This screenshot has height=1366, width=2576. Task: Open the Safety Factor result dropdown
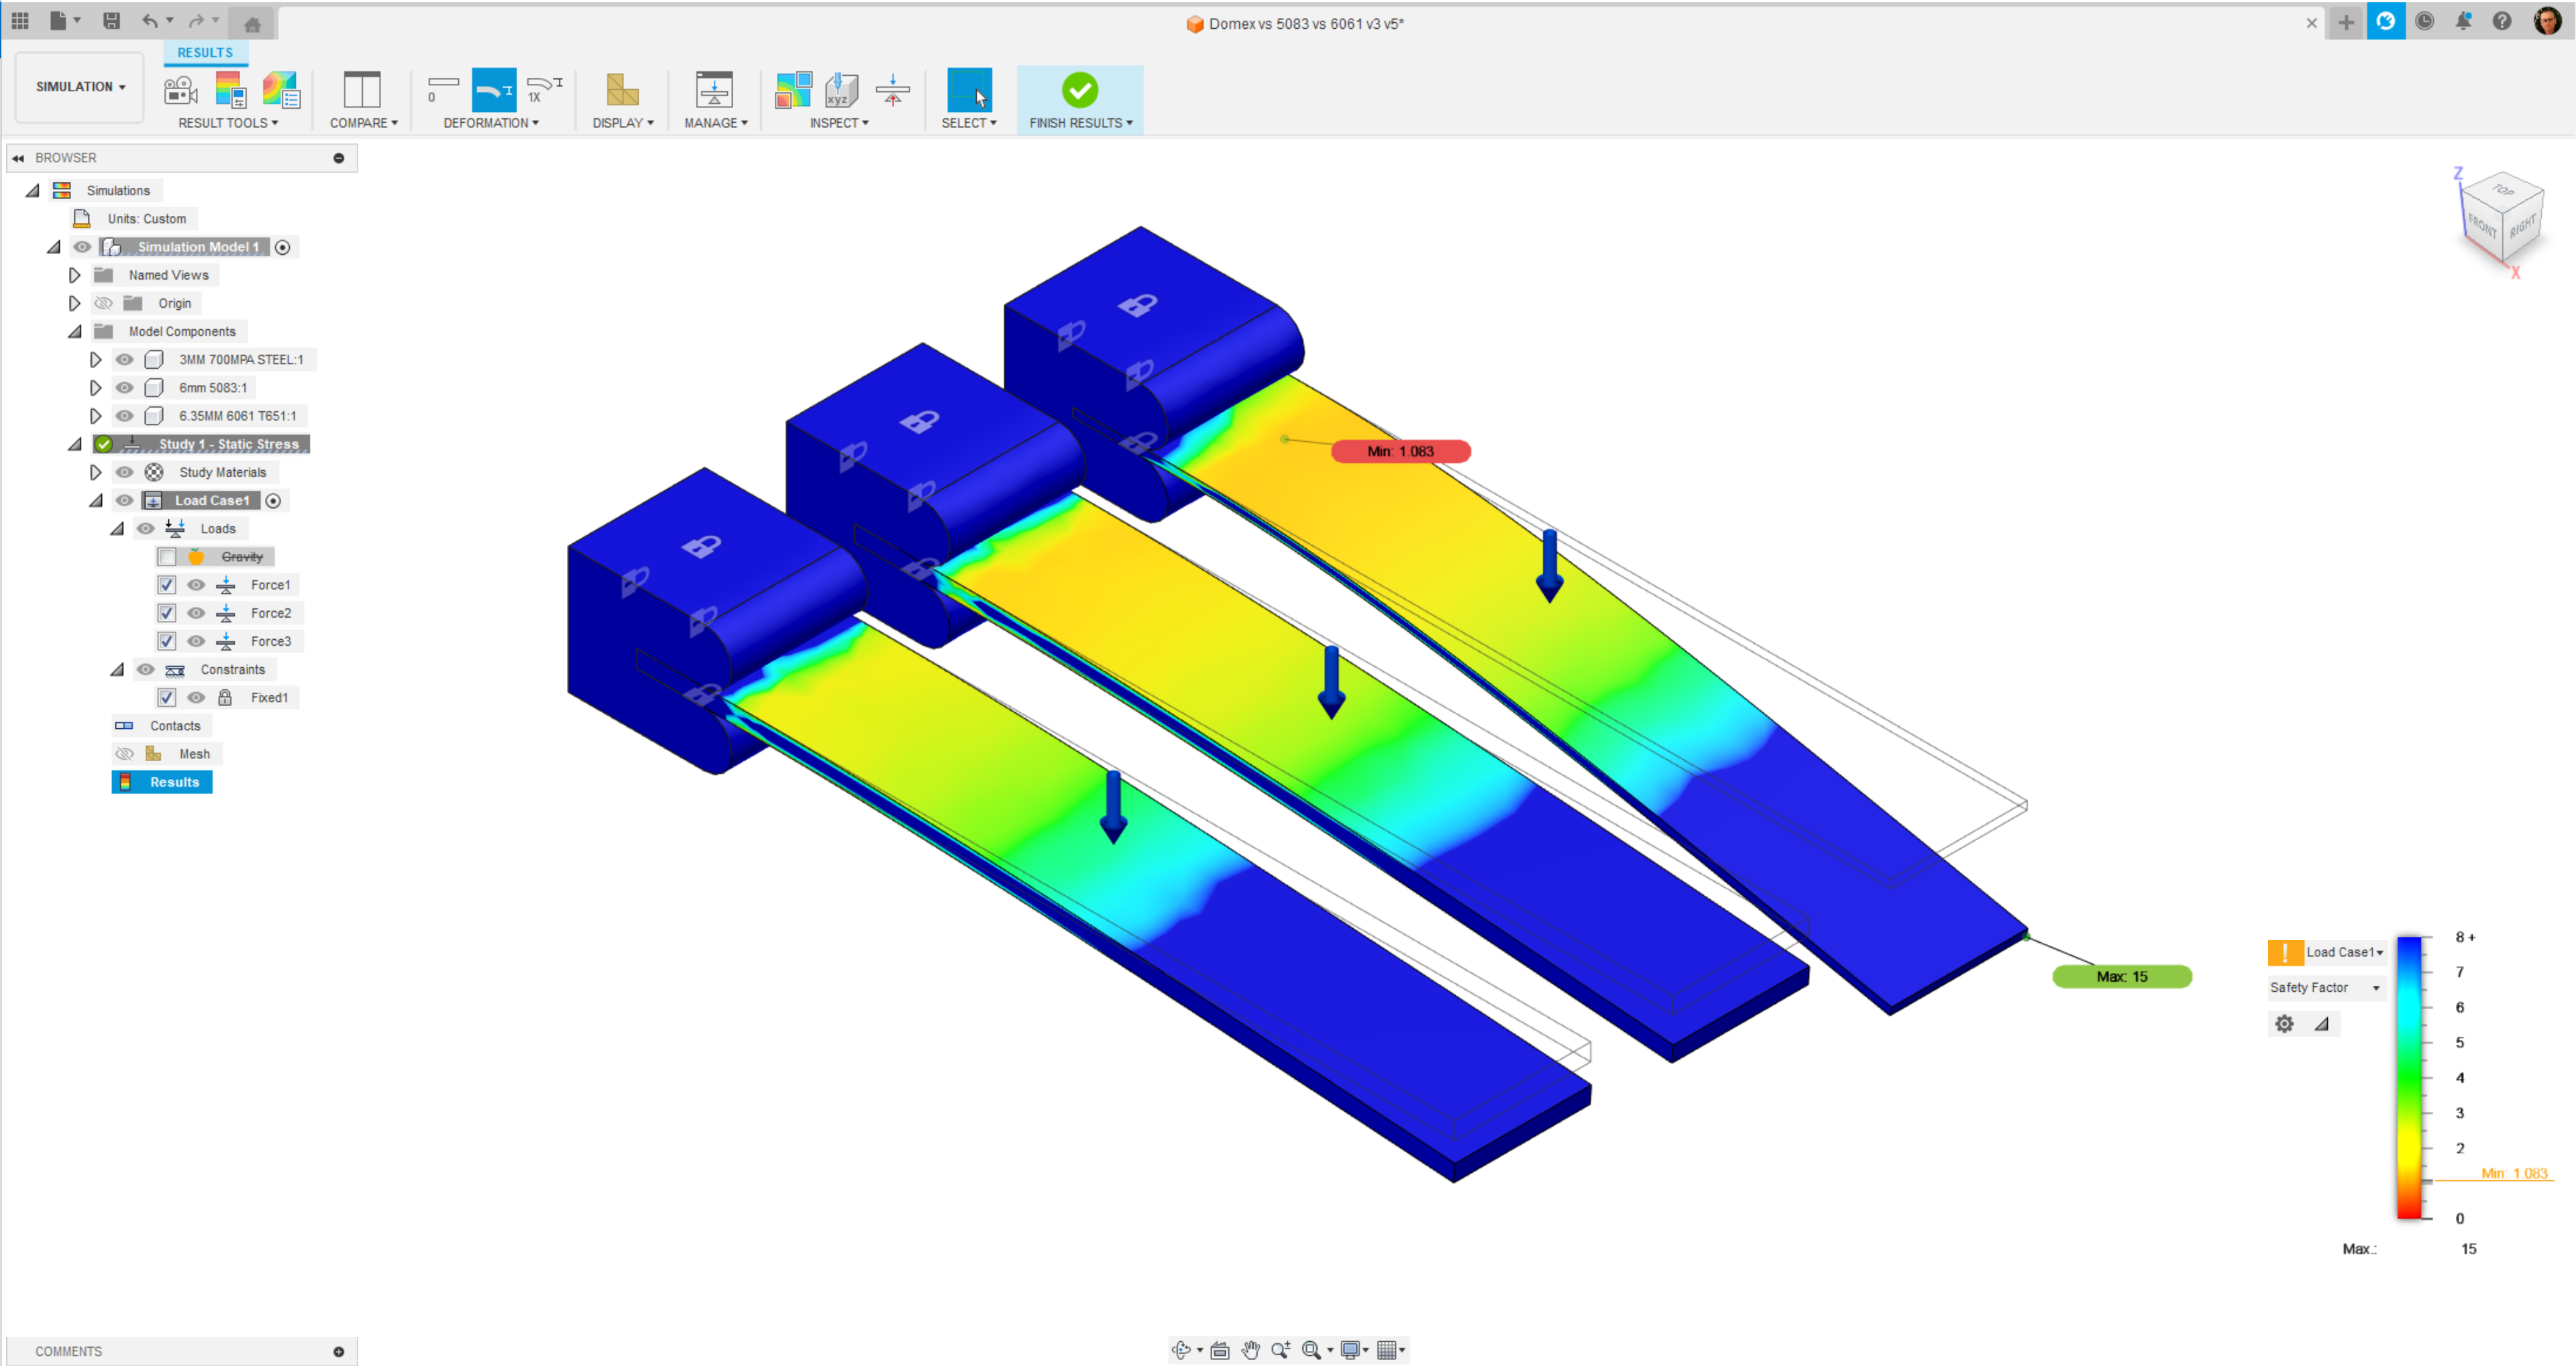[x=2325, y=987]
